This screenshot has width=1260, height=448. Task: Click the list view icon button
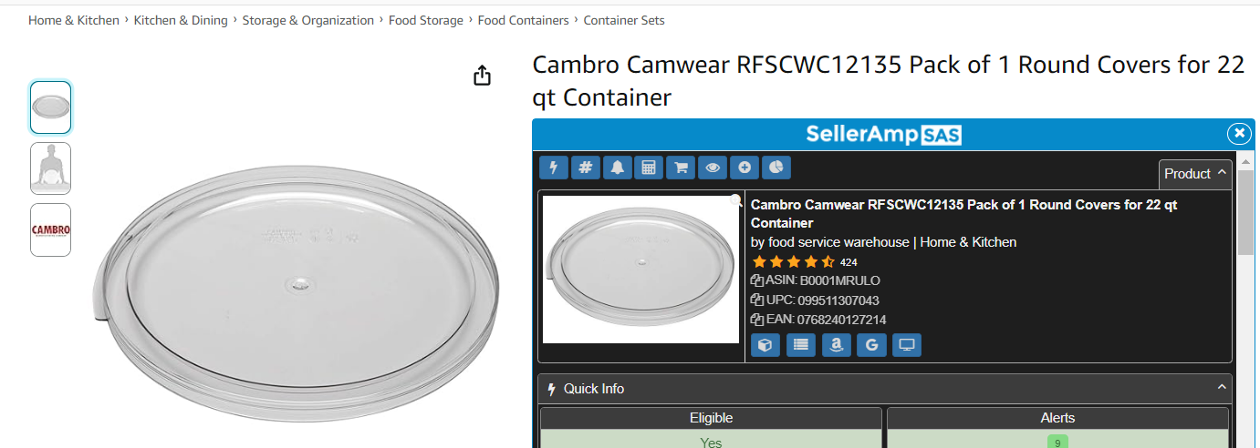[801, 345]
